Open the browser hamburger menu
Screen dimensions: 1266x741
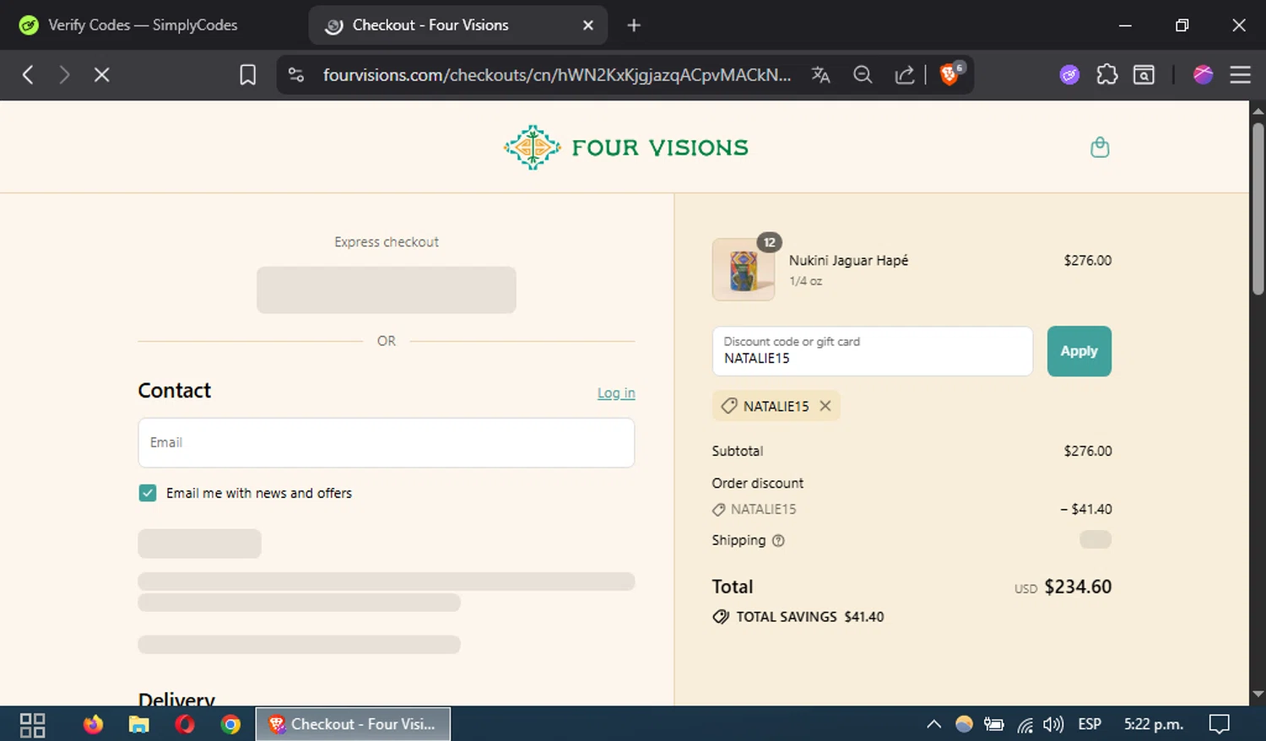(1240, 75)
